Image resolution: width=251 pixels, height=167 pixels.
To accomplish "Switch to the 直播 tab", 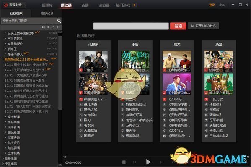I will click(x=85, y=5).
